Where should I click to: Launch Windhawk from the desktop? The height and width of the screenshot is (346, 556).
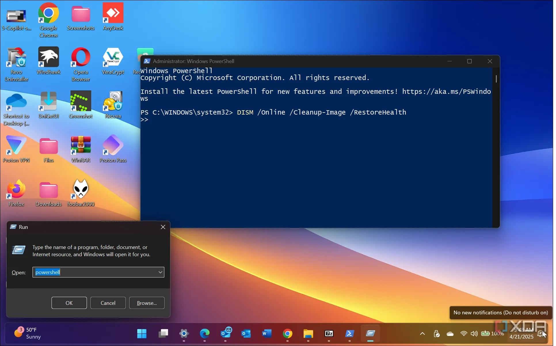click(48, 61)
